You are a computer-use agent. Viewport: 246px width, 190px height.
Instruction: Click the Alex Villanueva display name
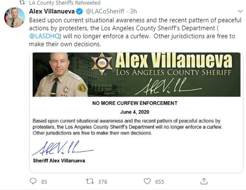(52, 11)
